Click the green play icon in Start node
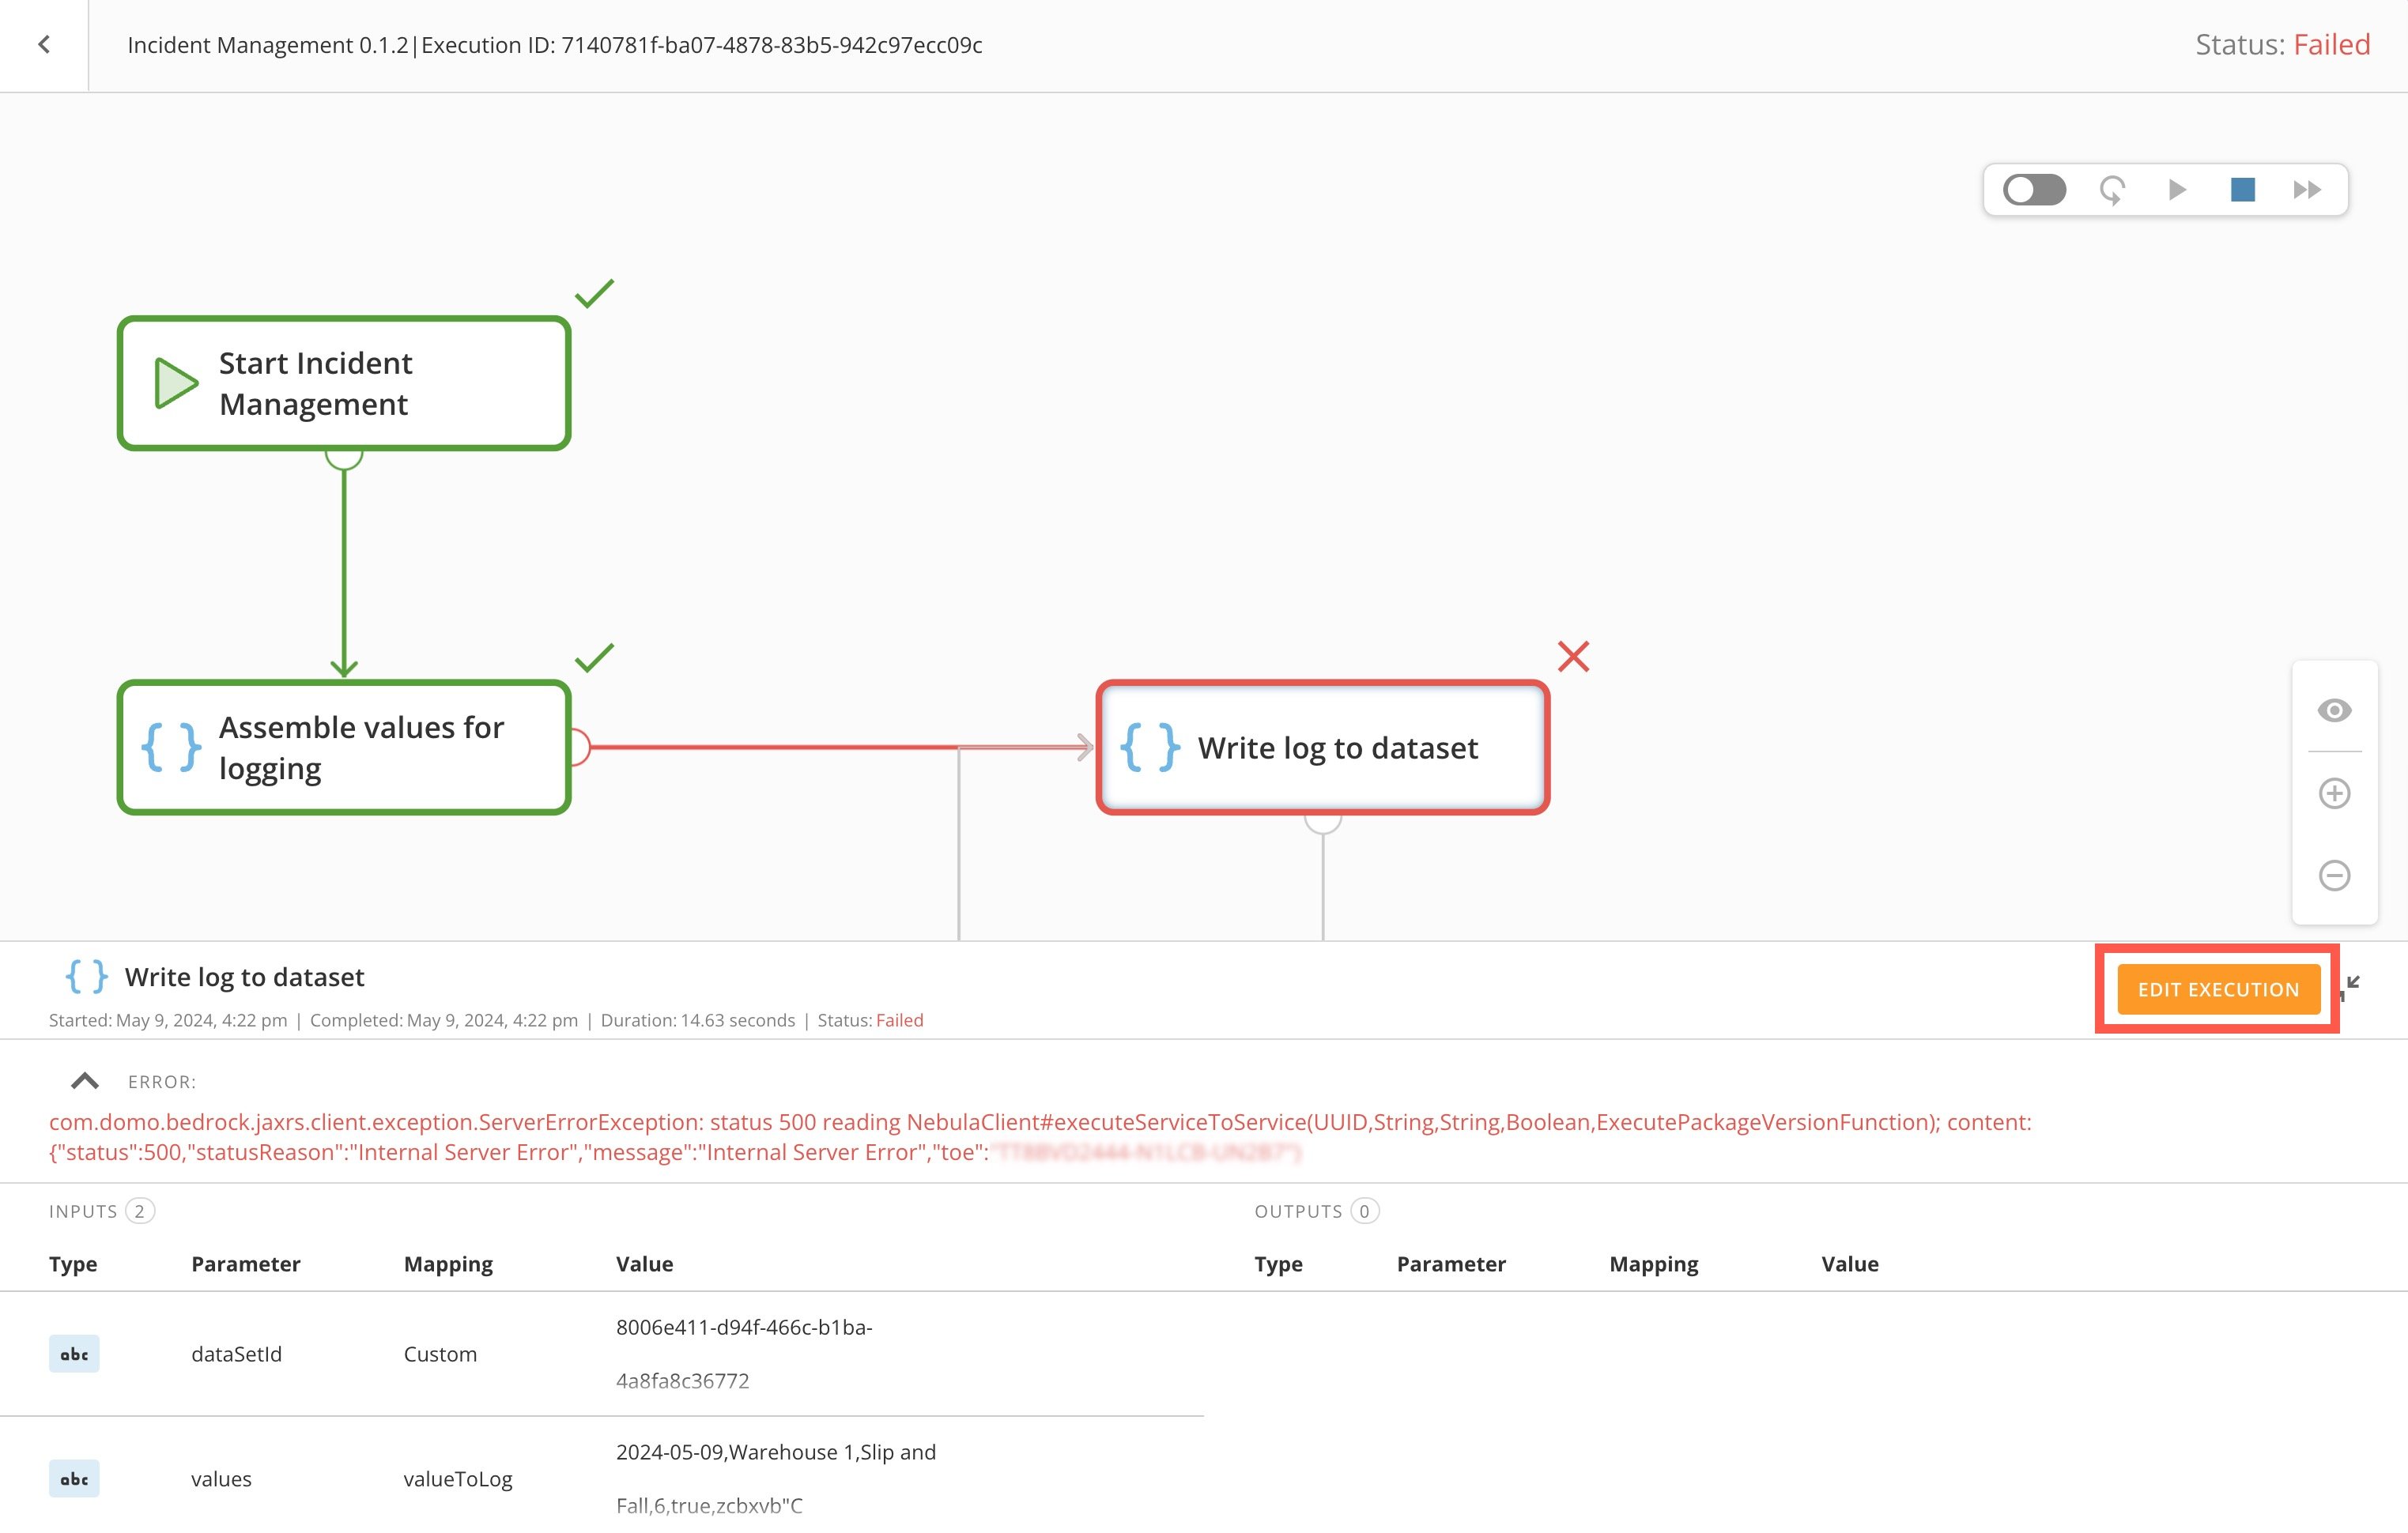The image size is (2408, 1533). [176, 384]
